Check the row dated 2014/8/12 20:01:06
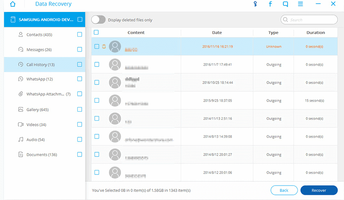 tap(97, 172)
